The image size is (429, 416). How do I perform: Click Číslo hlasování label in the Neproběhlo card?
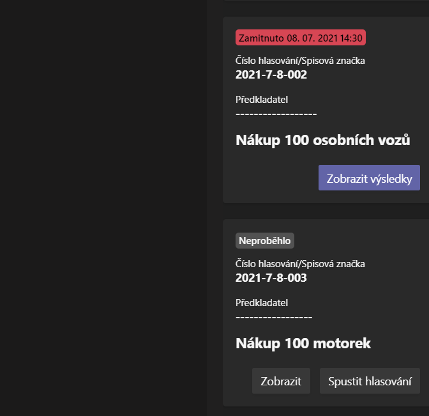(x=300, y=264)
